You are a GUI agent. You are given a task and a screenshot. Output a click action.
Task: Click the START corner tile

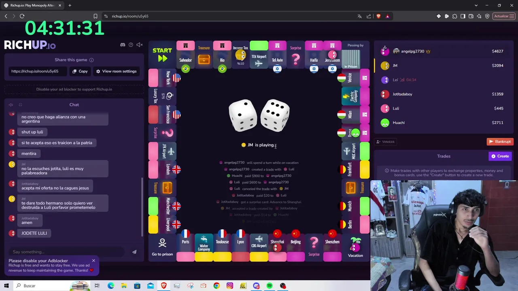click(x=162, y=55)
